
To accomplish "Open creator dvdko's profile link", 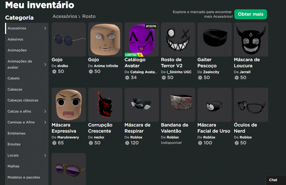I will (63, 66).
